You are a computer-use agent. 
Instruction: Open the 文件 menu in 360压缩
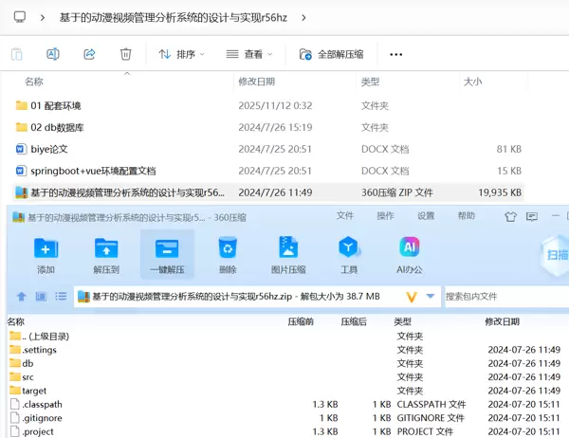click(x=345, y=216)
